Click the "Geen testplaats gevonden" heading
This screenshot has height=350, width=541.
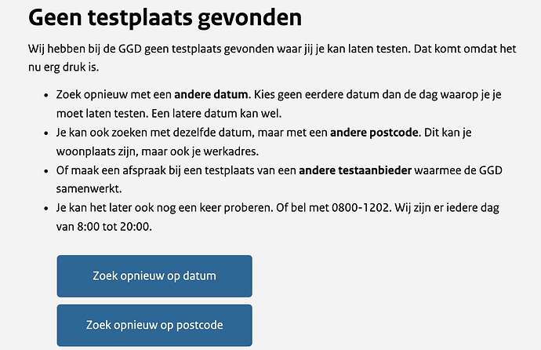point(165,17)
